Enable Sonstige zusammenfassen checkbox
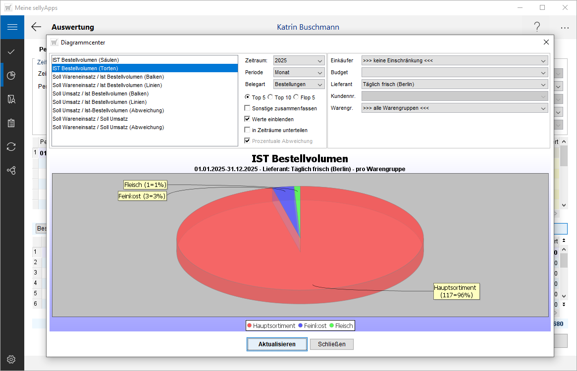 point(248,108)
